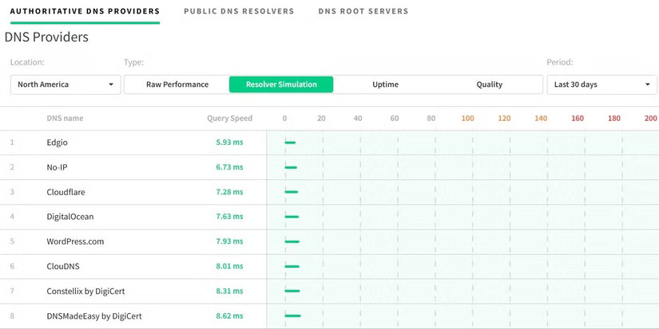Click the Cloudflare green speed bar
Screen dimensions: 659x329
[292, 192]
